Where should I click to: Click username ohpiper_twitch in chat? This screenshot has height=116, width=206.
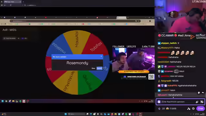pos(169,43)
